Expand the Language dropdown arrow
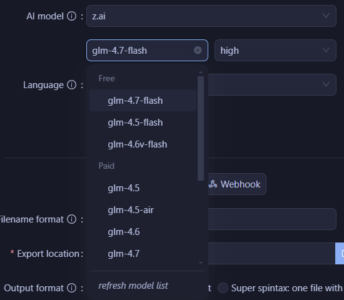344x300 pixels. (326, 84)
